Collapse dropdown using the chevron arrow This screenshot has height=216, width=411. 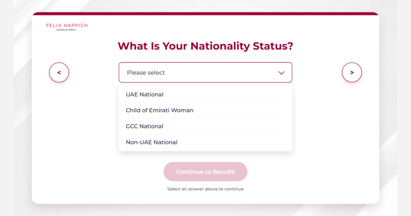pyautogui.click(x=281, y=73)
